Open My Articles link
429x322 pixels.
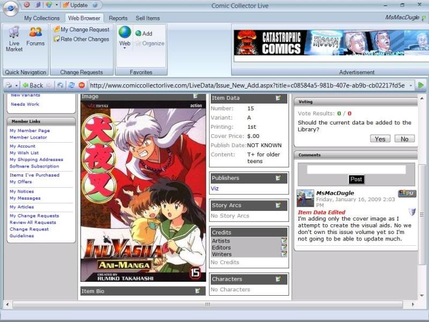click(22, 207)
